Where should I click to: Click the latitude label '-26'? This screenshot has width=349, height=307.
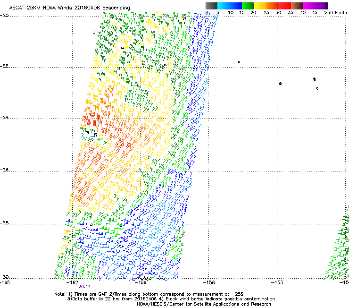4,170
